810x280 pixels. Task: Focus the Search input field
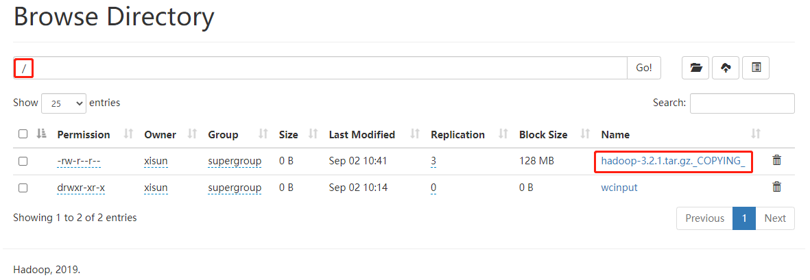(742, 103)
